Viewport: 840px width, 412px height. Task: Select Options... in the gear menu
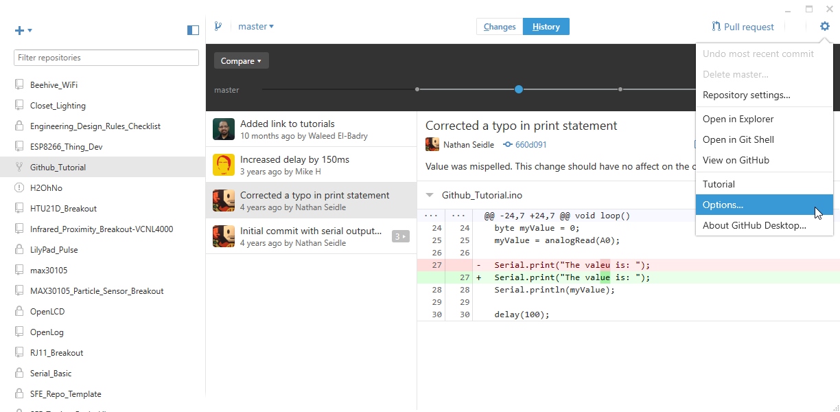[765, 205]
